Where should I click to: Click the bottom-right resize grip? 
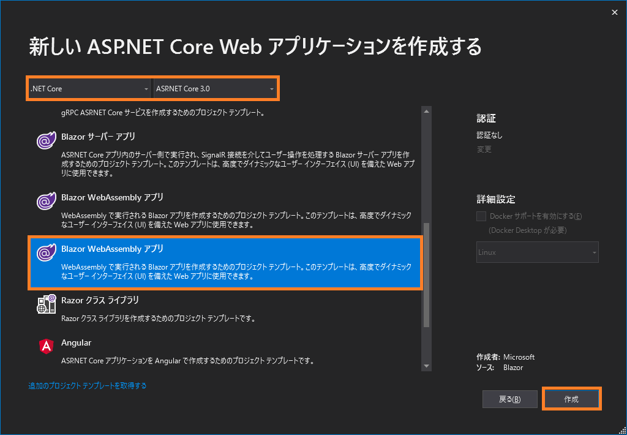[x=623, y=431]
